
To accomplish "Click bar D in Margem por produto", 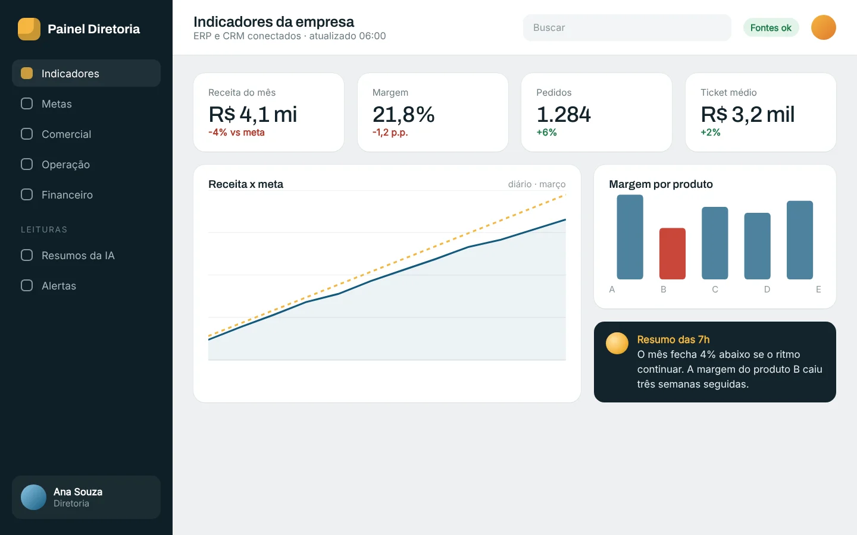I will [x=758, y=246].
